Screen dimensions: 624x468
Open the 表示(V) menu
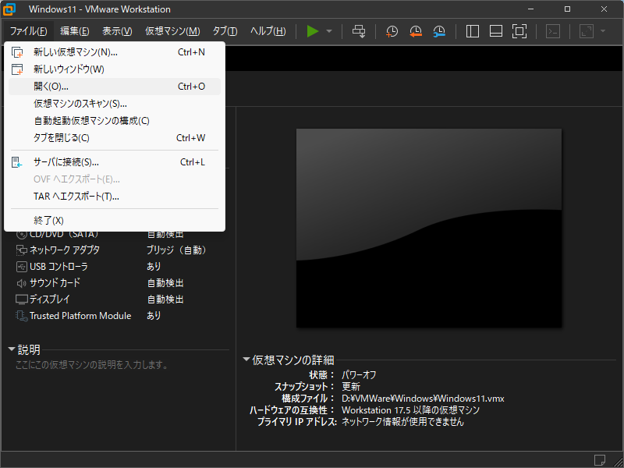point(117,31)
